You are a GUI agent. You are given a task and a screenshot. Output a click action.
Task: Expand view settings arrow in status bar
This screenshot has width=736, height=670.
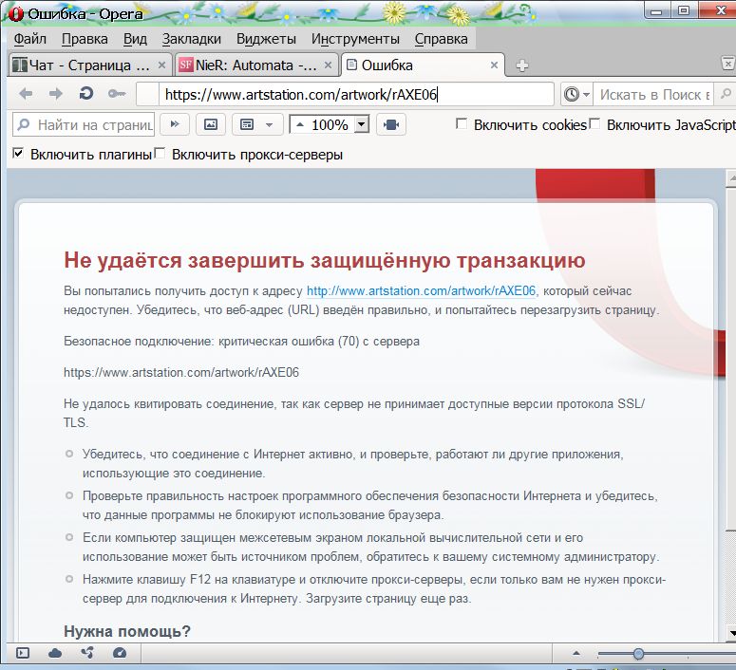576,653
